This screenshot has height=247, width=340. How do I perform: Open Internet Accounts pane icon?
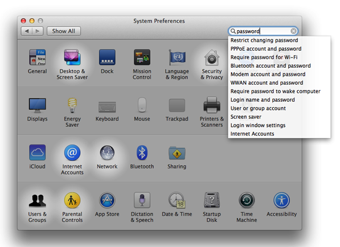pyautogui.click(x=72, y=160)
